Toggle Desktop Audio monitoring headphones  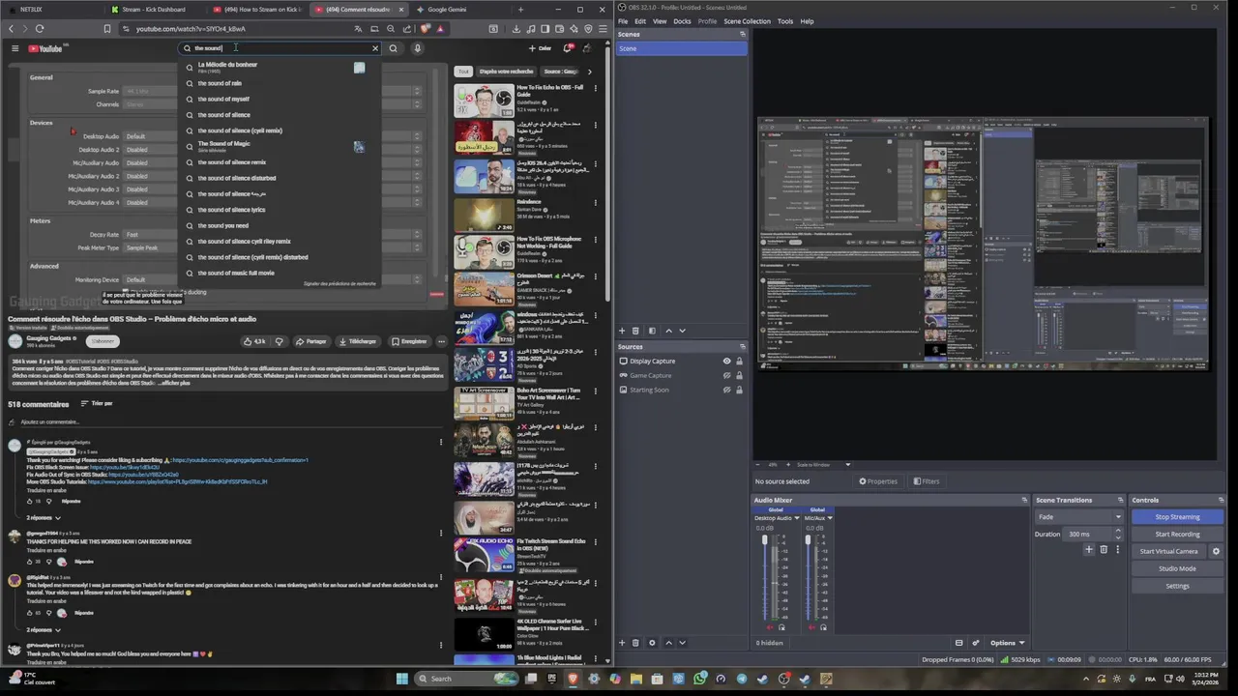coord(781,627)
